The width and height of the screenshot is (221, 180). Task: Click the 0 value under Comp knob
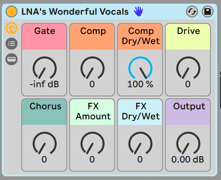[x=92, y=84]
